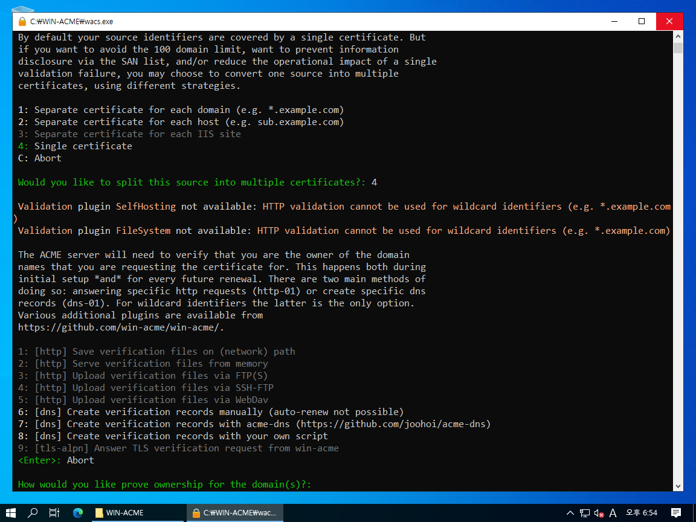Image resolution: width=696 pixels, height=522 pixels.
Task: Close the wacs.exe console window
Action: (x=669, y=21)
